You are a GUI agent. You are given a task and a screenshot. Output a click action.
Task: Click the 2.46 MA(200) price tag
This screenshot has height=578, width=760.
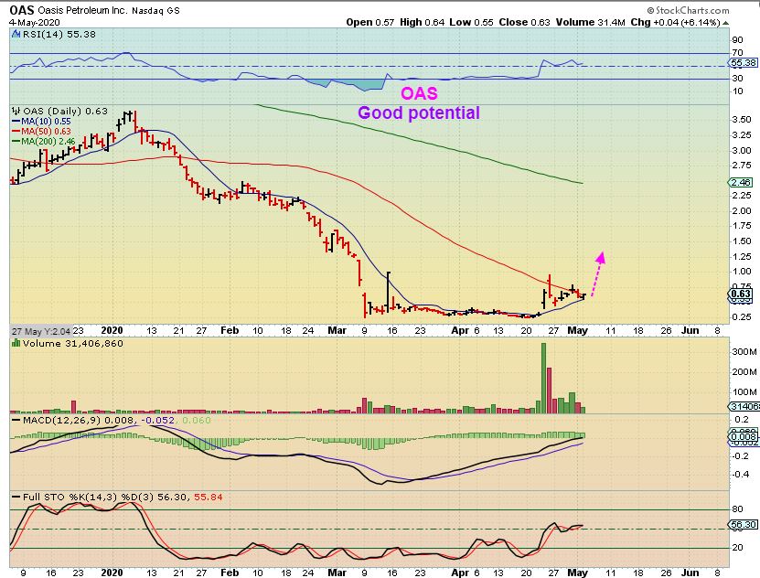(742, 183)
